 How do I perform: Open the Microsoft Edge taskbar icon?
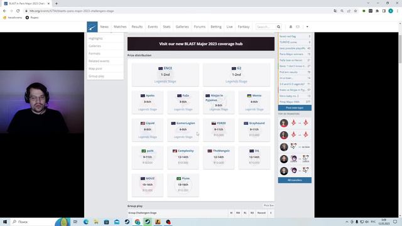pos(86,222)
